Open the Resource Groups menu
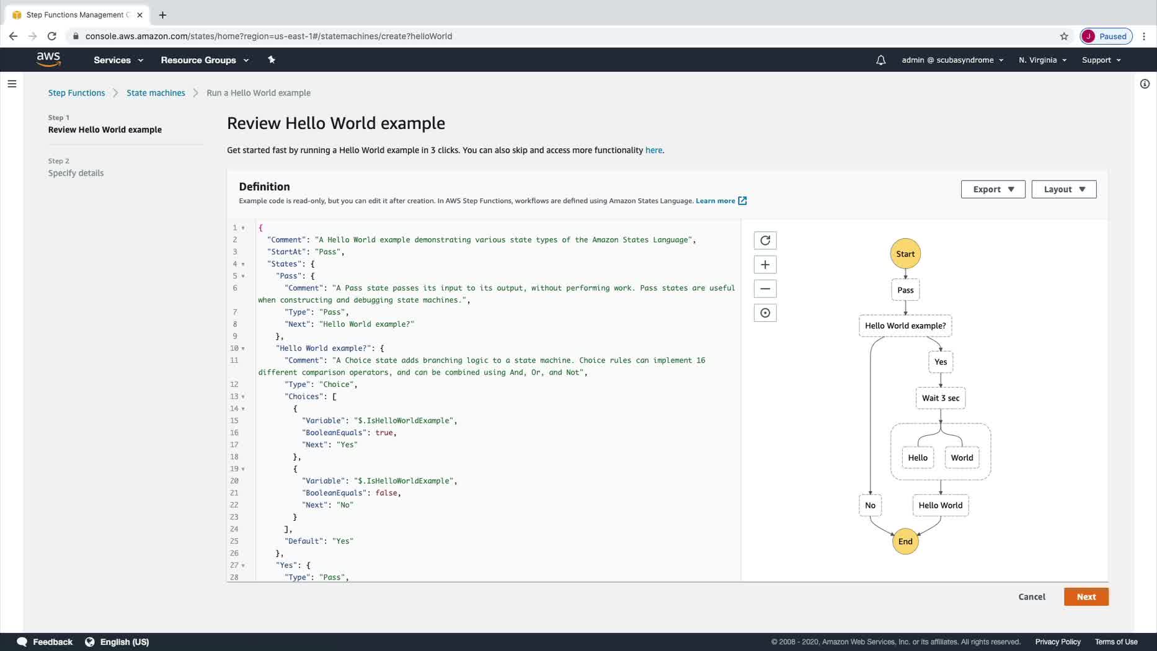This screenshot has height=651, width=1157. point(205,60)
